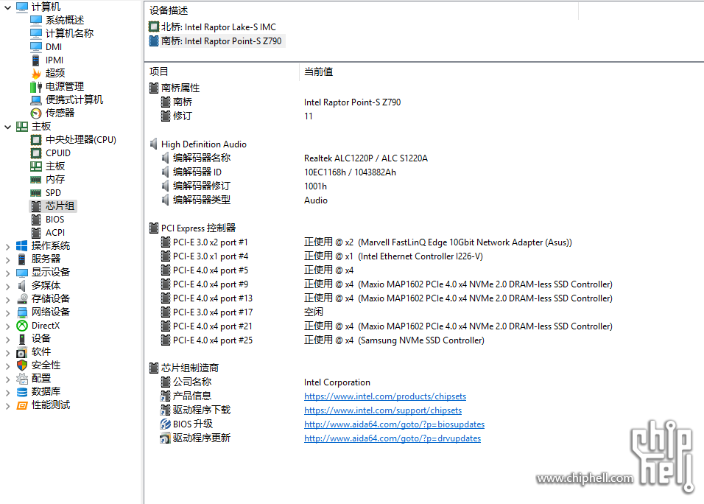Click the 安全性 shield icon
The width and height of the screenshot is (704, 504).
click(x=21, y=365)
